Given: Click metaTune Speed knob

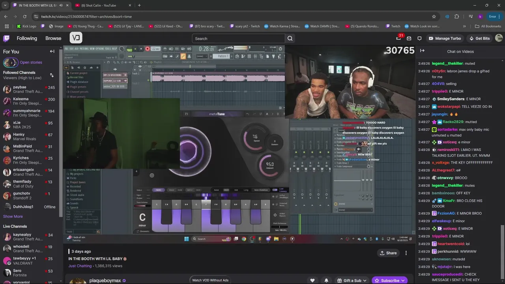Looking at the screenshot, I should [256, 137].
